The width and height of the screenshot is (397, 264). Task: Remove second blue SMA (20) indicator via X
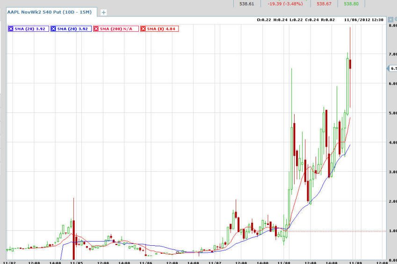[x=53, y=29]
